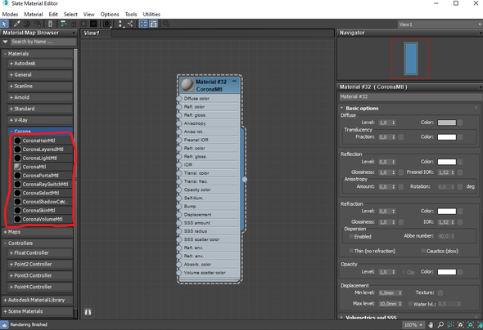Open the Material menu
This screenshot has height=330, width=483.
pyautogui.click(x=34, y=14)
